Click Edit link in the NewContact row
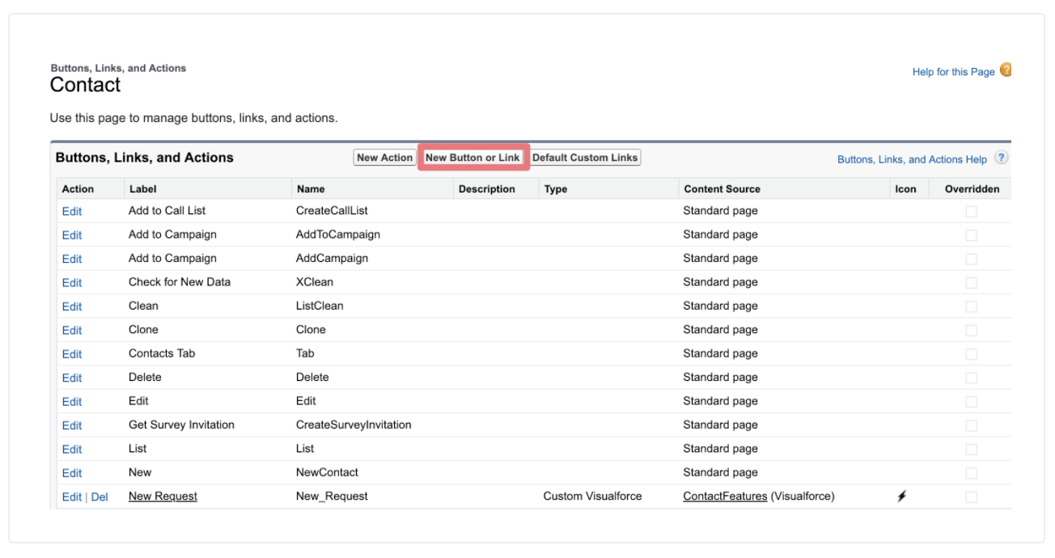The width and height of the screenshot is (1055, 558). pyautogui.click(x=72, y=473)
